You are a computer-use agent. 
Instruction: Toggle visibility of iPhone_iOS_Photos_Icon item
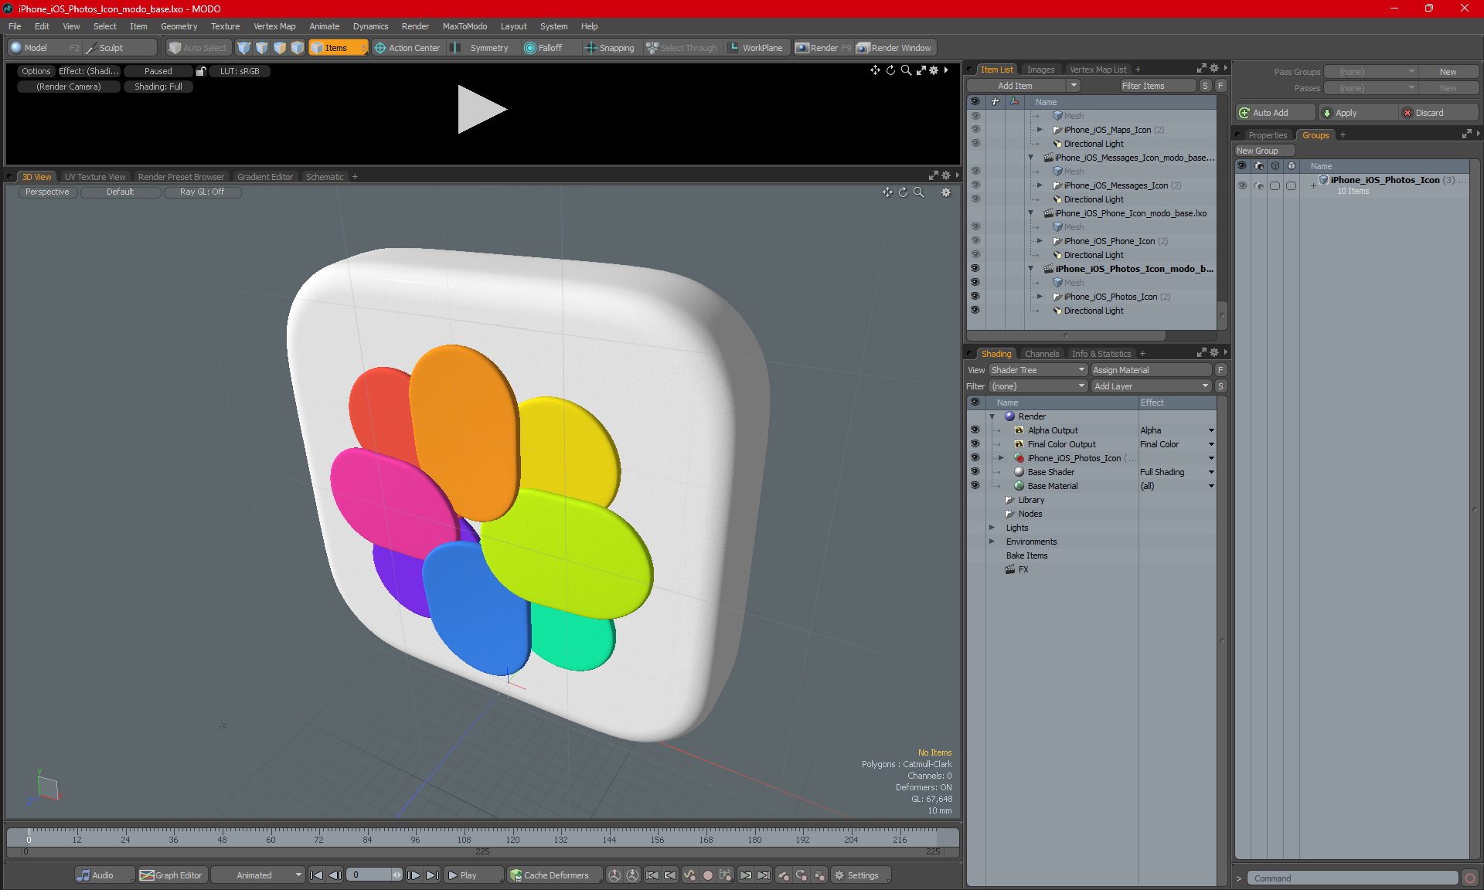click(x=975, y=297)
